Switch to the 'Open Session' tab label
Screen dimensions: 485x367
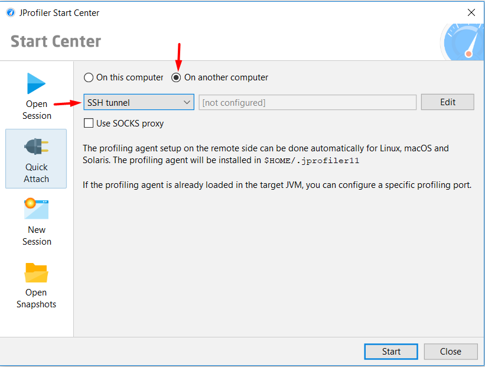[x=37, y=110]
